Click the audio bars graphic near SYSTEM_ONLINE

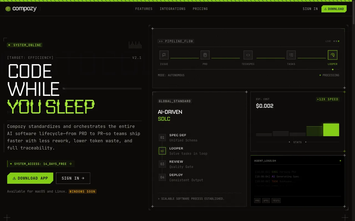135,45
